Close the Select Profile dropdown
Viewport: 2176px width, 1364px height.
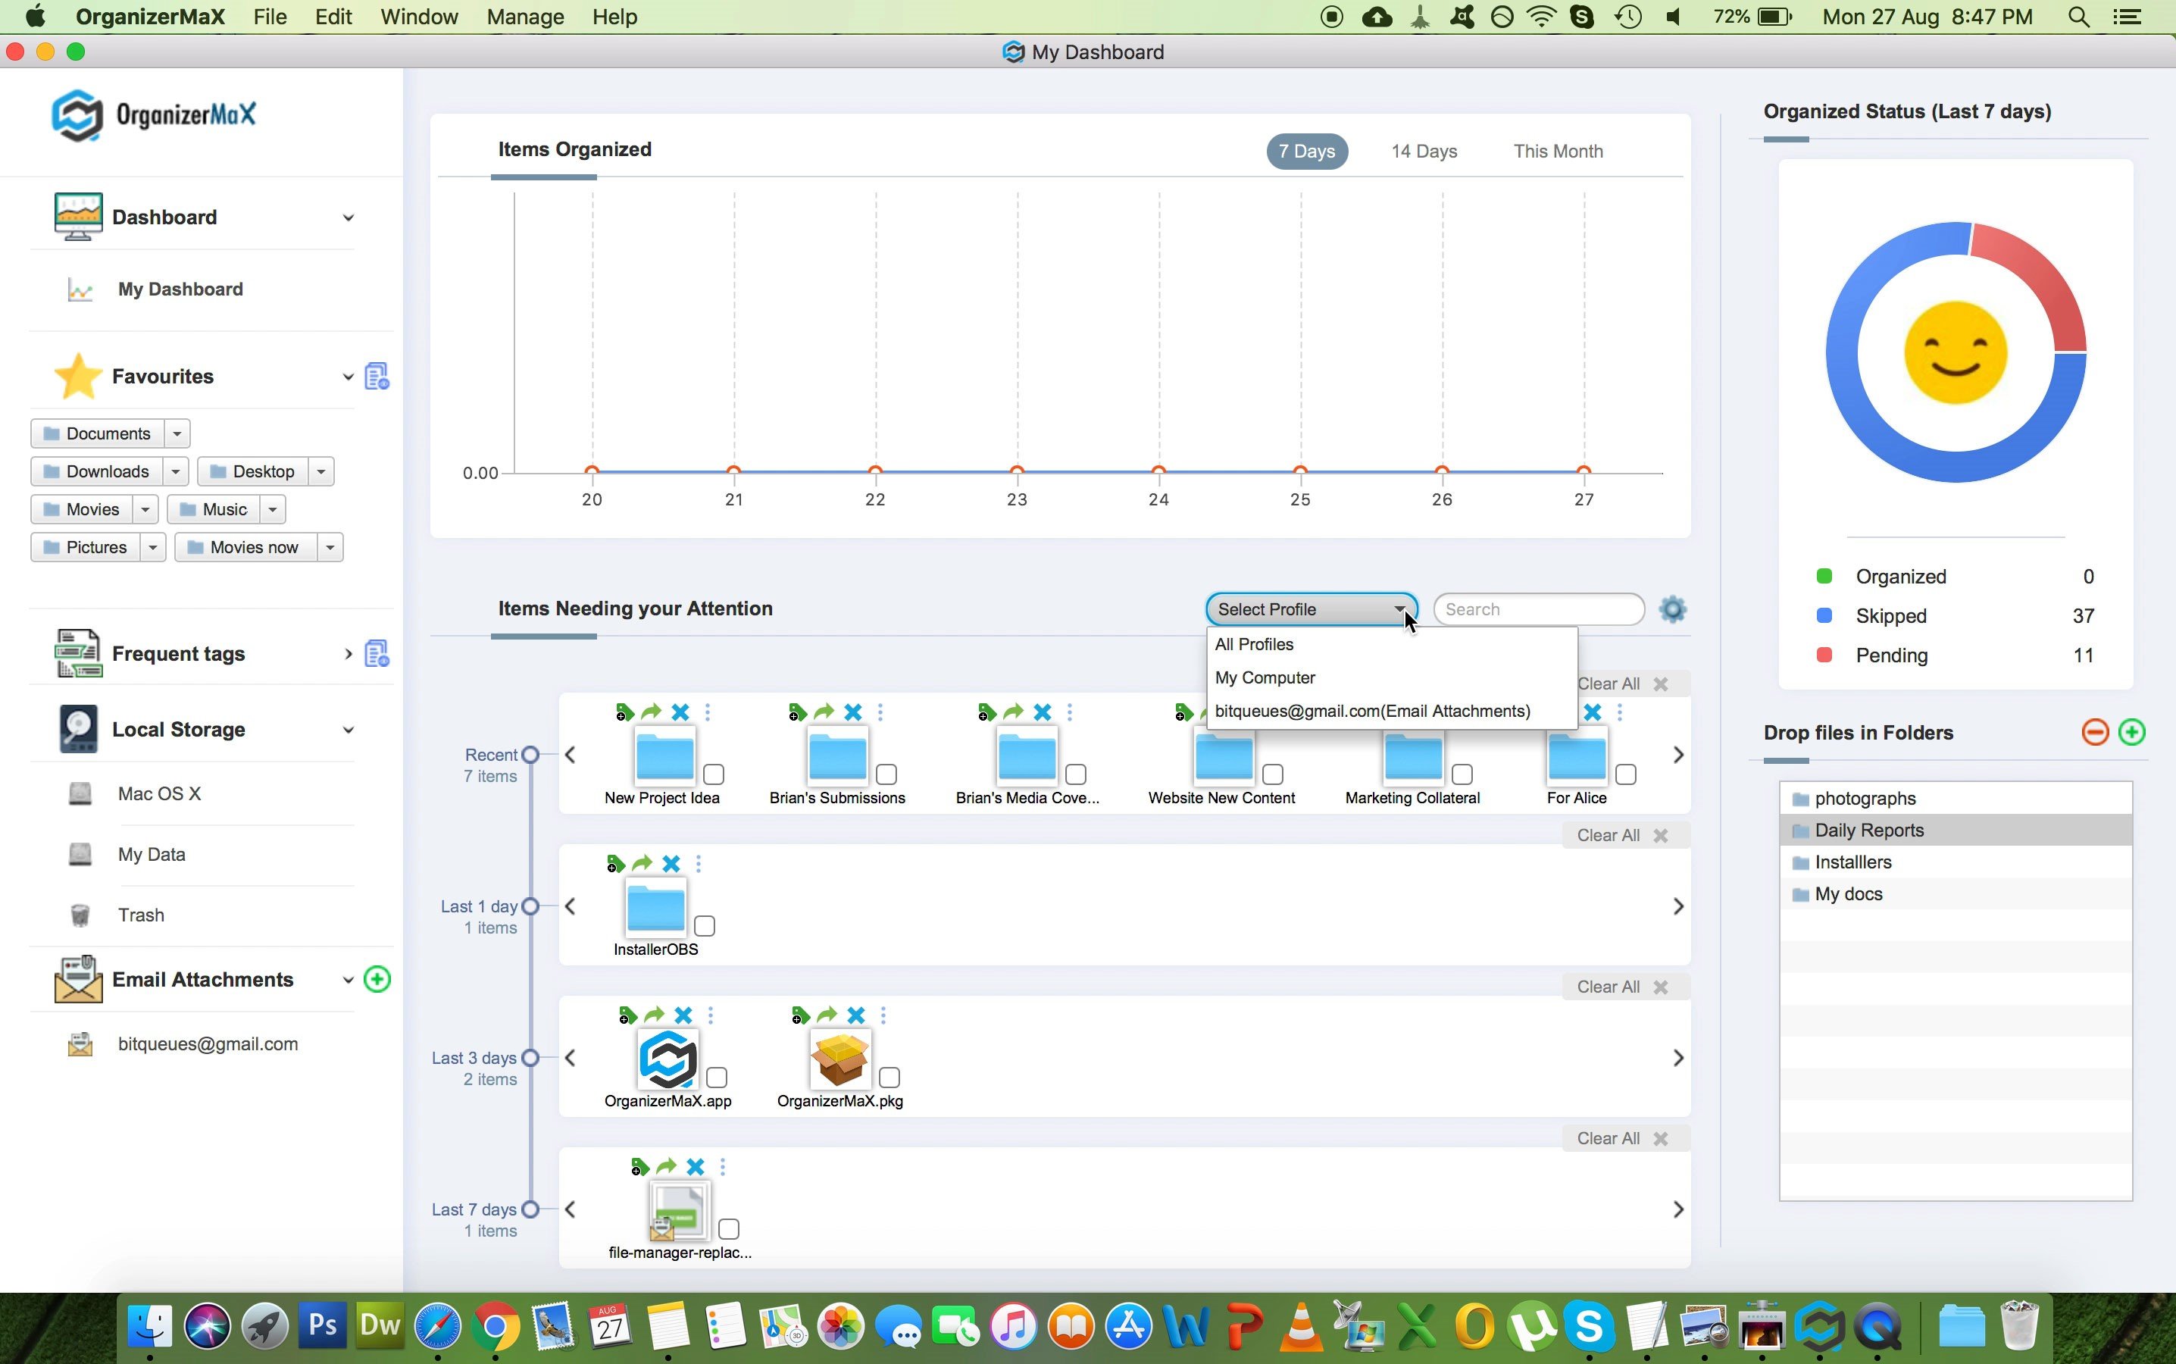click(1312, 609)
